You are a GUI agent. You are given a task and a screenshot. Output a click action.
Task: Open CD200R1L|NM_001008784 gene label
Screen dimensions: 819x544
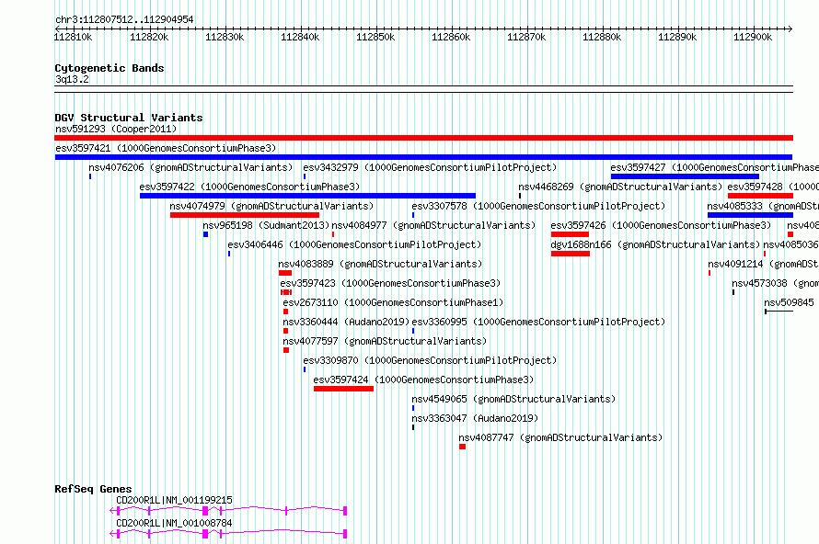coord(174,523)
